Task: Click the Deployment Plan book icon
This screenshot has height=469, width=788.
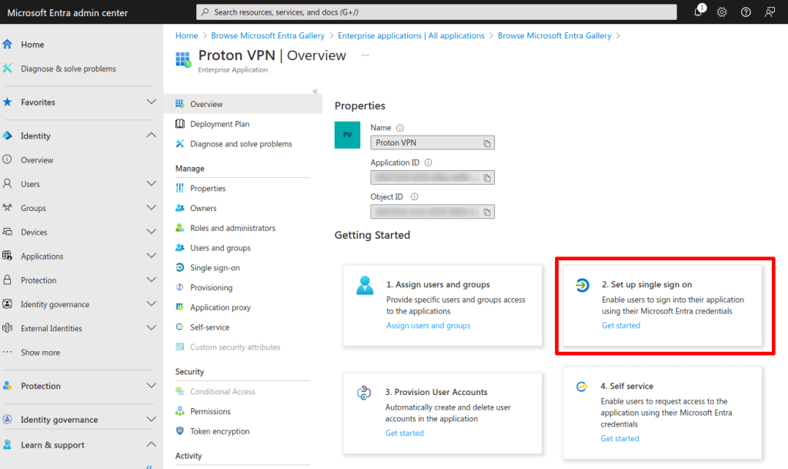Action: point(179,124)
